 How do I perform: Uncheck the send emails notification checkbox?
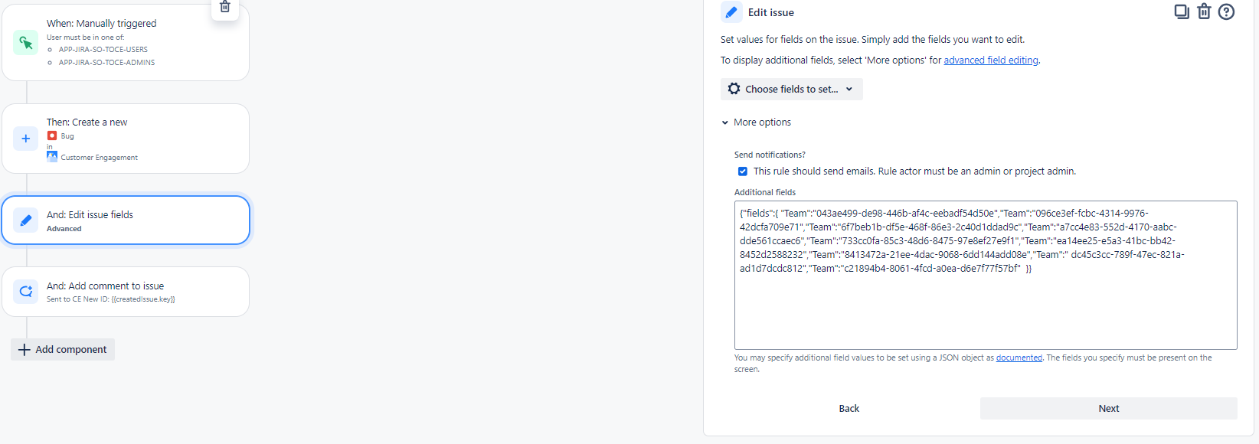tap(743, 171)
